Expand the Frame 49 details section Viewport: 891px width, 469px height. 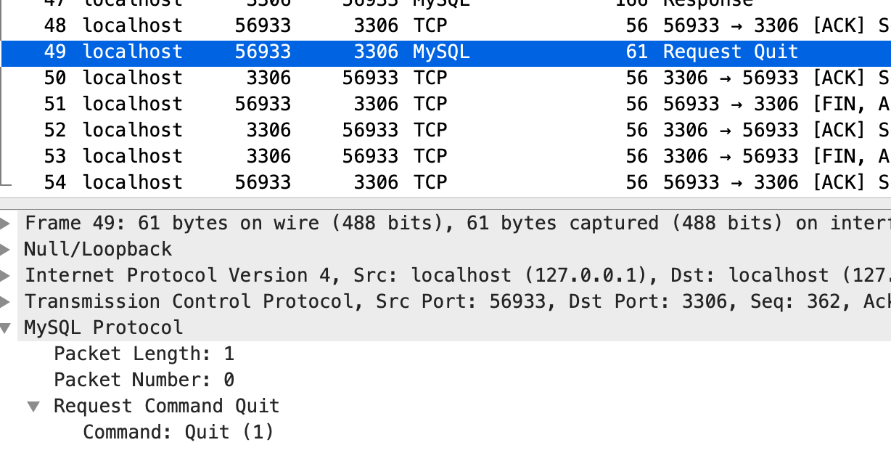point(7,223)
